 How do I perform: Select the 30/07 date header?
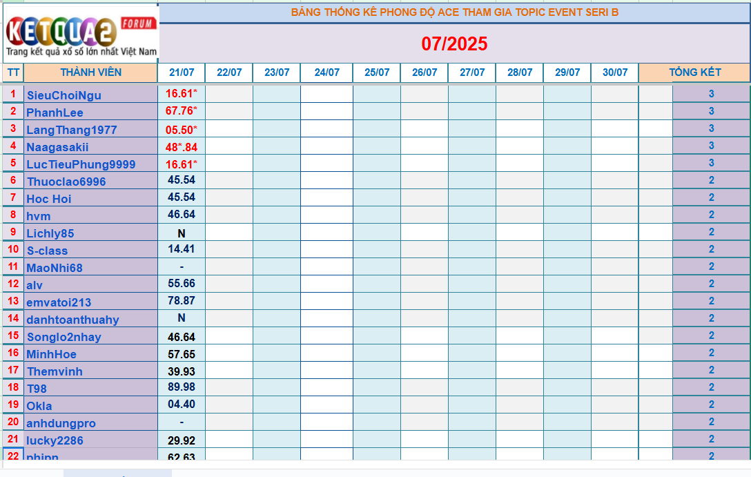click(615, 72)
